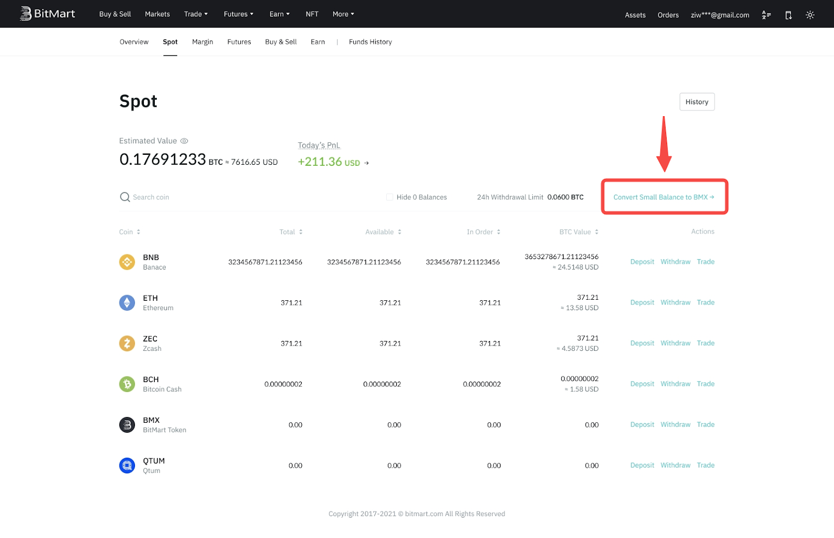Deposit BNB
This screenshot has height=538, width=834.
tap(642, 262)
